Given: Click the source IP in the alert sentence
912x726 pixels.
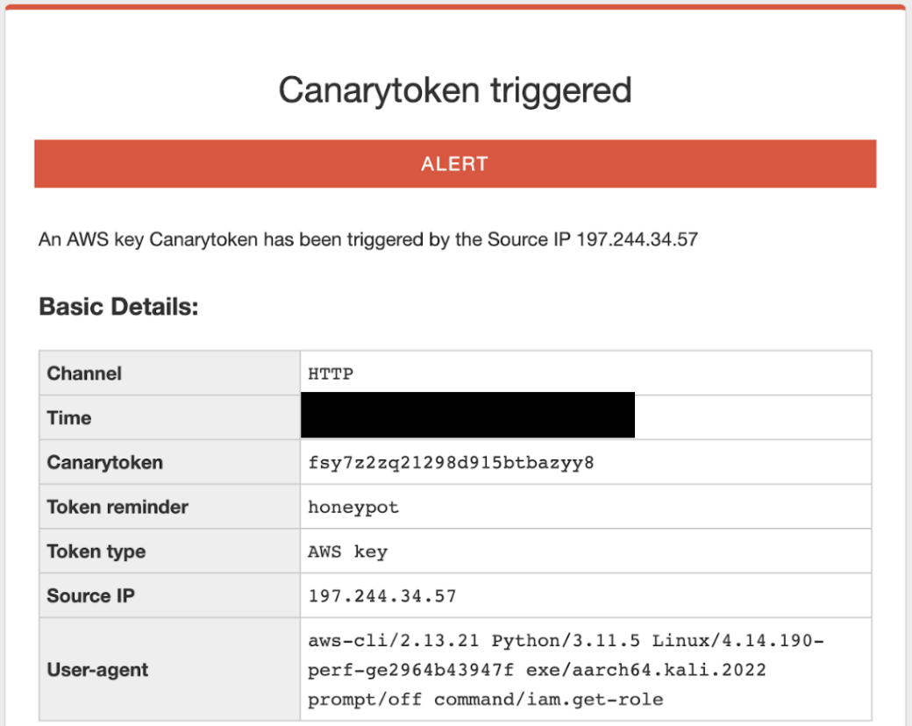Looking at the screenshot, I should [637, 238].
